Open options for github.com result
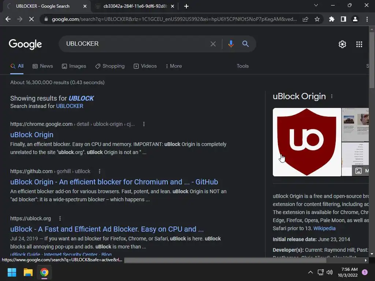Viewport: 375px width, 281px height. [x=100, y=171]
